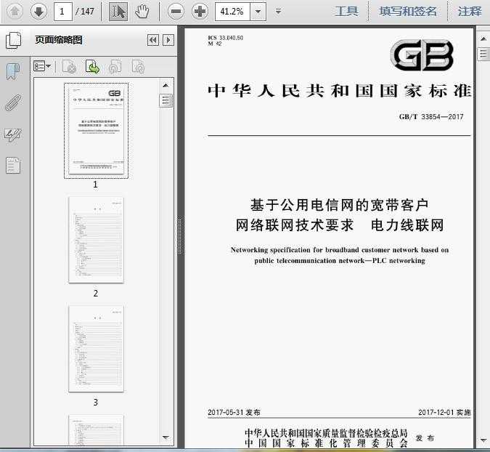
Task: Toggle the page thumbnails pane icon
Action: coord(14,41)
